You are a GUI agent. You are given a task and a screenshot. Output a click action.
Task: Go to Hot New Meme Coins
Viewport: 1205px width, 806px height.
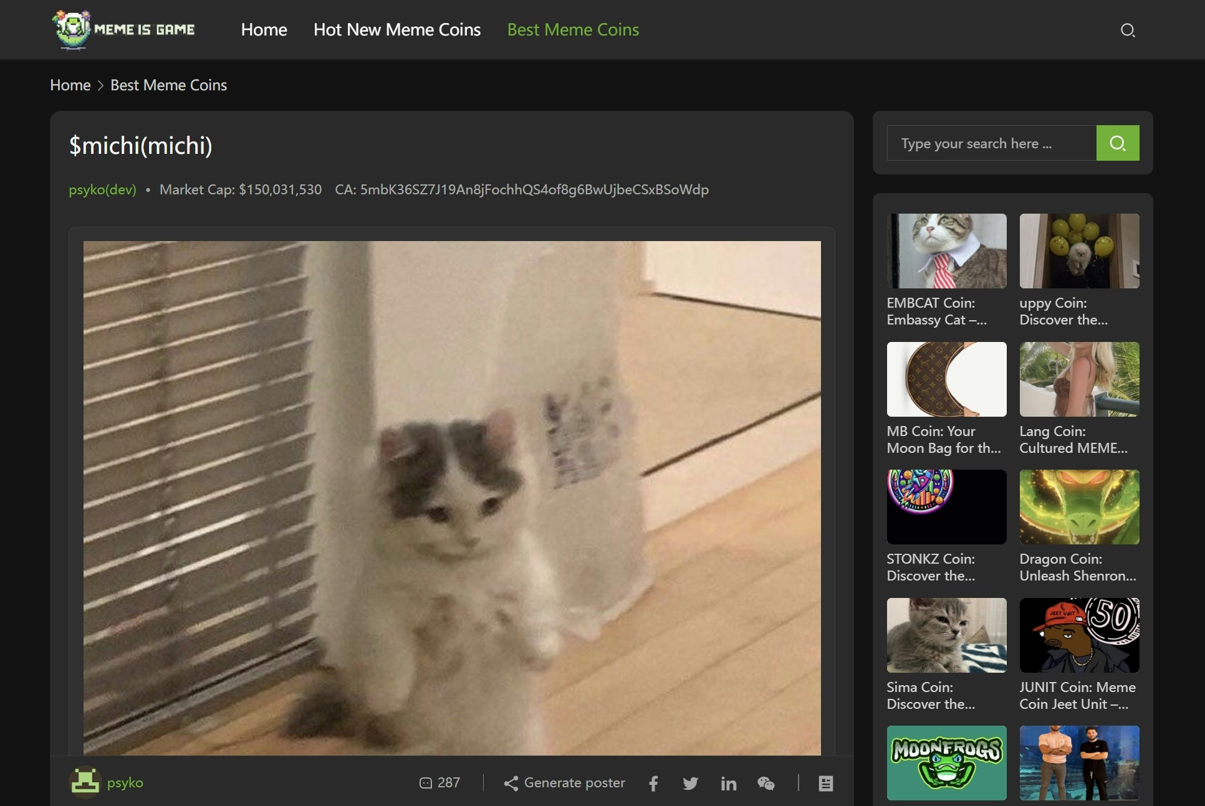396,30
